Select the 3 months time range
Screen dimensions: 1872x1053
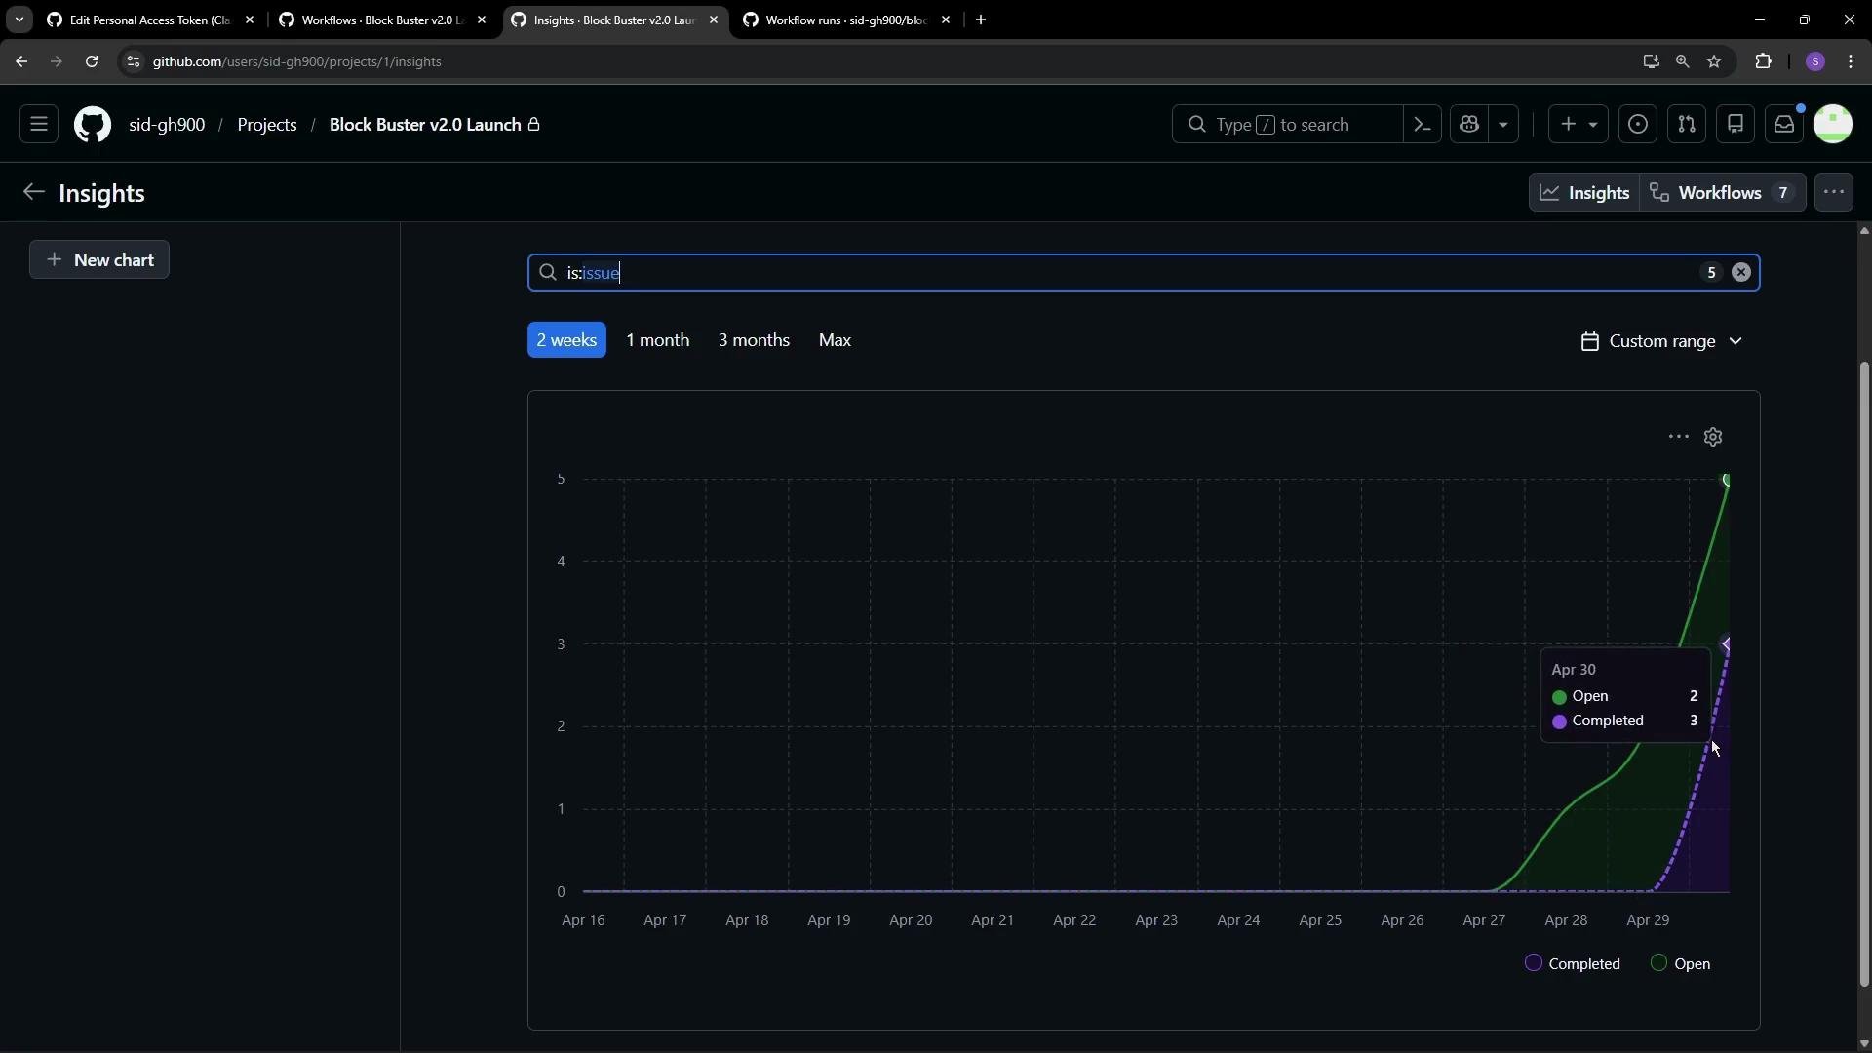[x=754, y=340]
